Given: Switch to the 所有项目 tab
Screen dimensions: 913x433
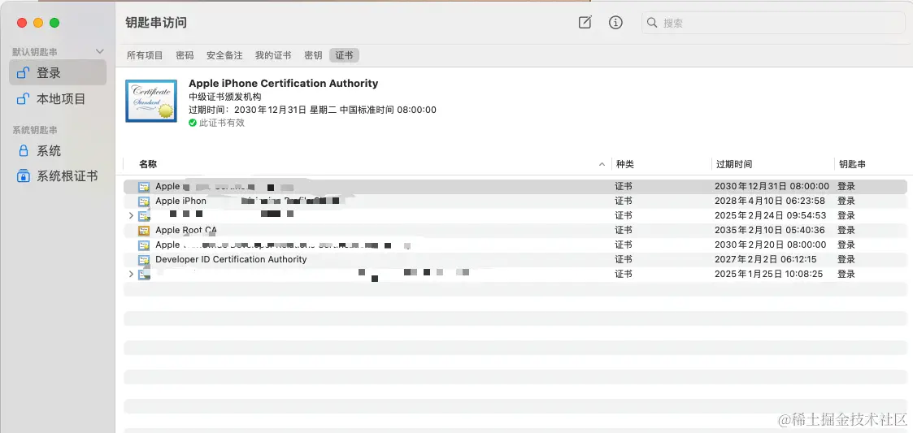Looking at the screenshot, I should coord(145,55).
